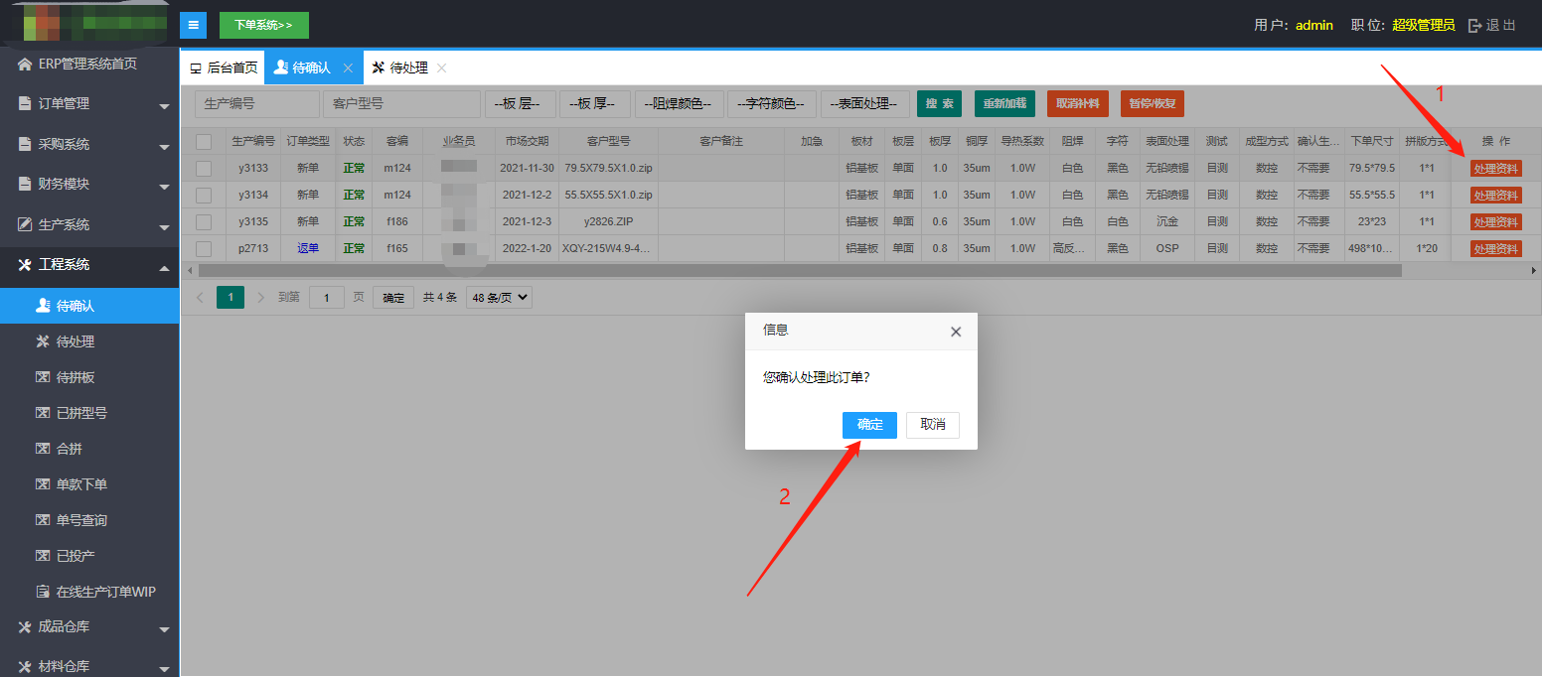Click the home icon beside ERP管理系统首页
Screen dimensions: 1542x677
[x=25, y=65]
